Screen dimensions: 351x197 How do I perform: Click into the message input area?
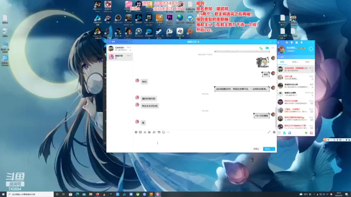pyautogui.click(x=204, y=141)
